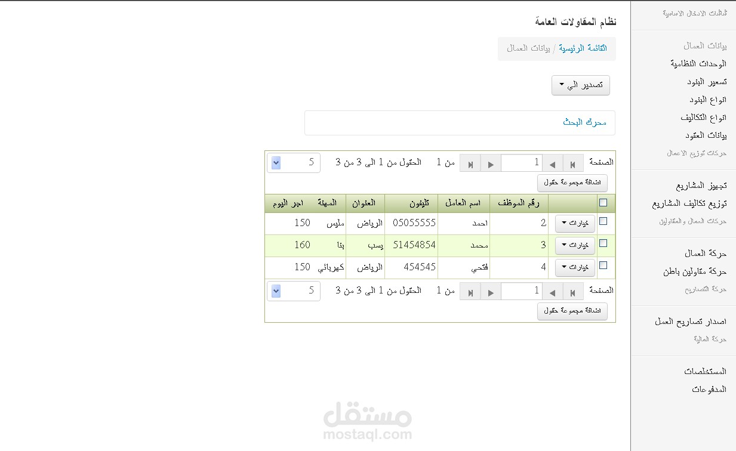Open المدفوعات from the sidebar
Image resolution: width=736 pixels, height=451 pixels.
pos(709,389)
